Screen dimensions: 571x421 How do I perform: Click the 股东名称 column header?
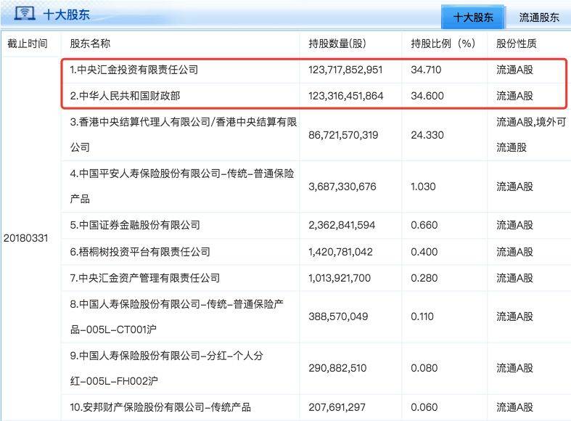click(x=90, y=44)
